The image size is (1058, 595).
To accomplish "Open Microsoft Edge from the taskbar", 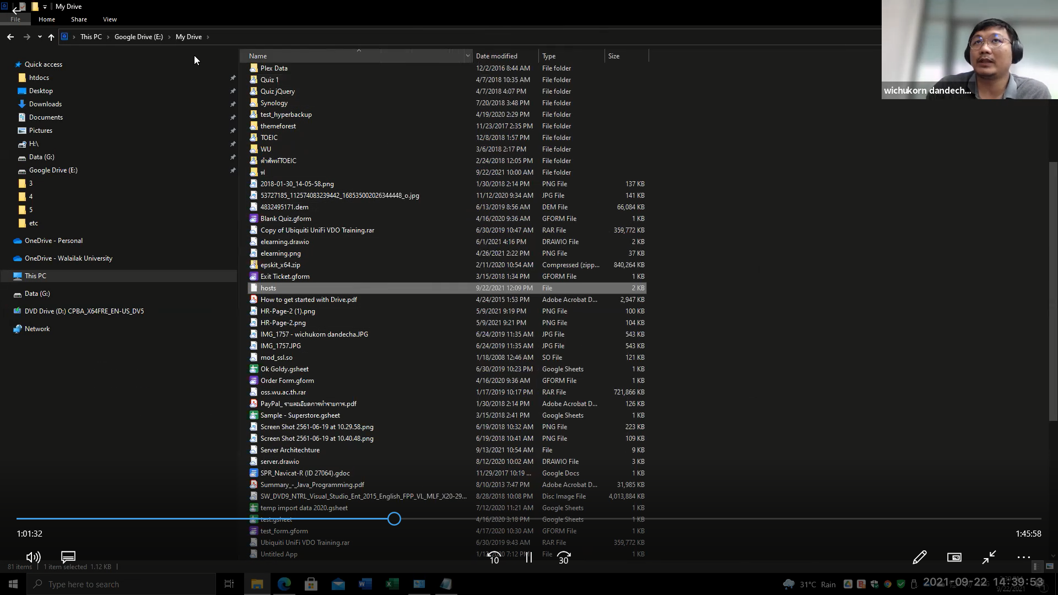I will (284, 584).
